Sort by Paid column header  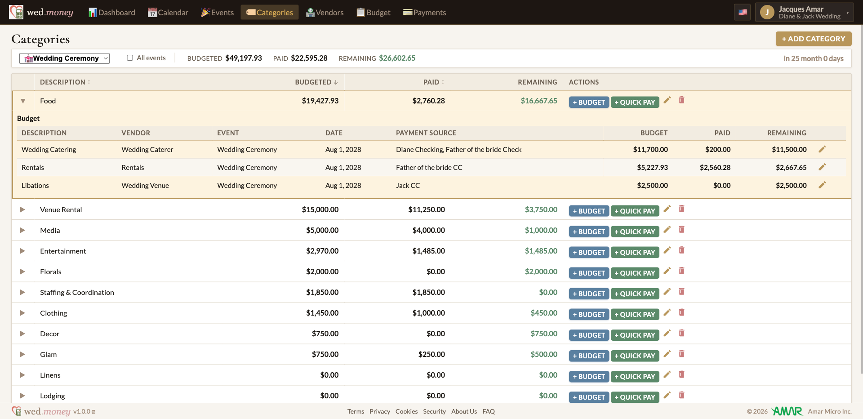pyautogui.click(x=434, y=82)
